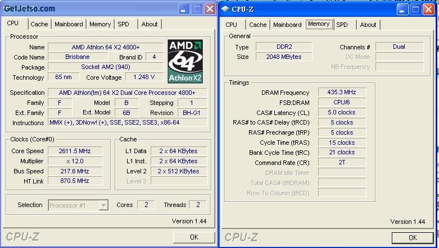Click OK button in left window
Viewport: 439px width, 248px height.
point(194,237)
